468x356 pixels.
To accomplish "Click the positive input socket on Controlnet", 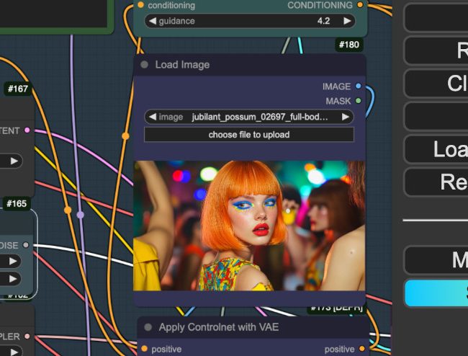I will point(144,349).
